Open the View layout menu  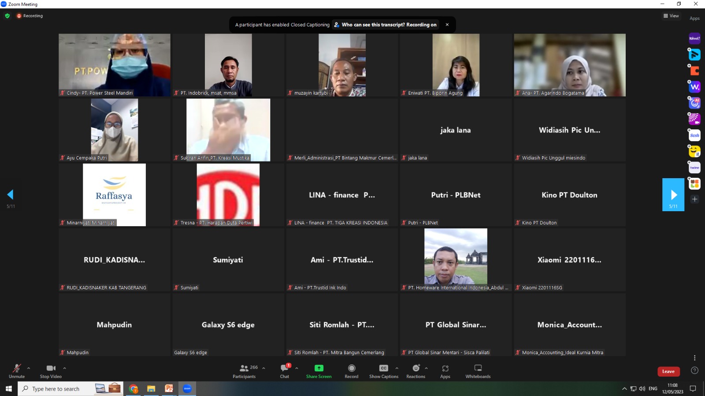[x=671, y=16]
